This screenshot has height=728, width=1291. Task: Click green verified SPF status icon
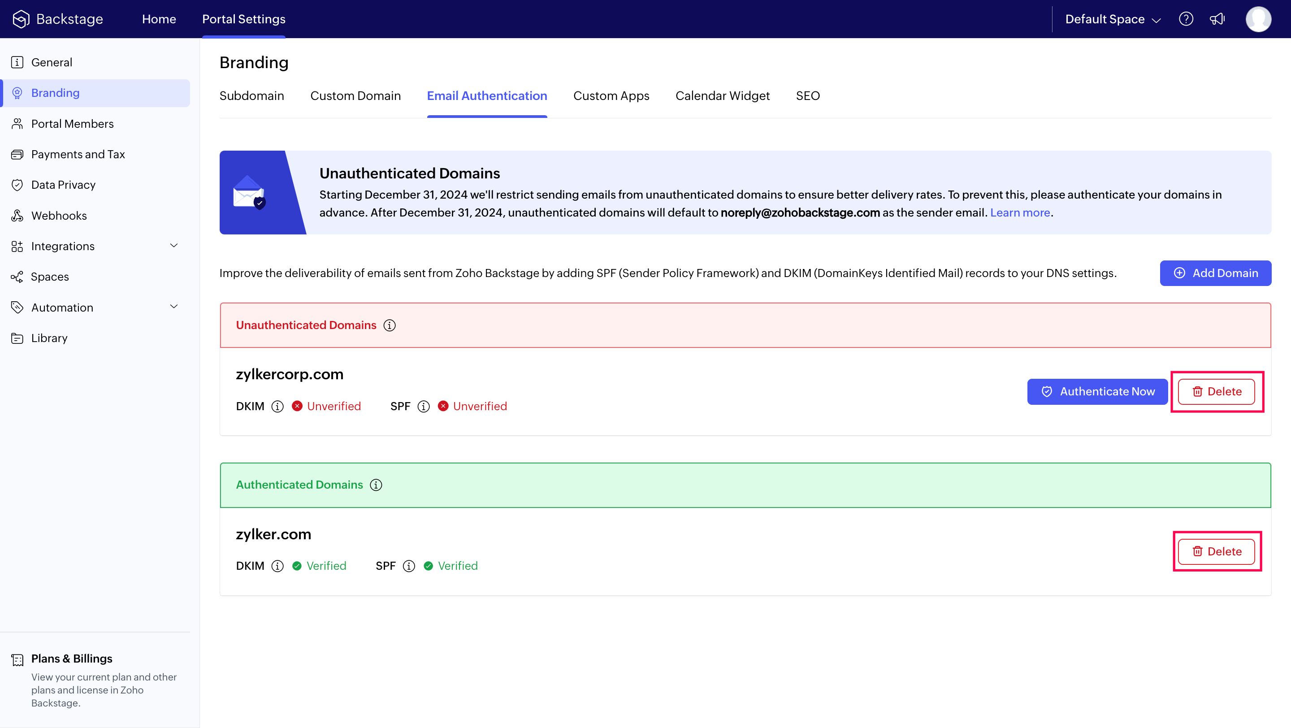[x=428, y=566]
